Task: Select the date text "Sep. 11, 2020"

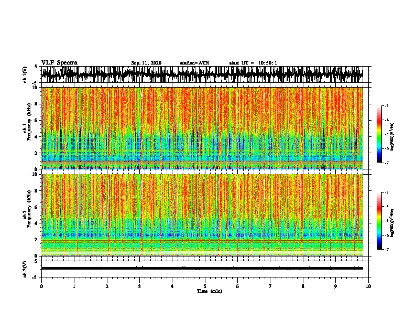Action: [146, 63]
